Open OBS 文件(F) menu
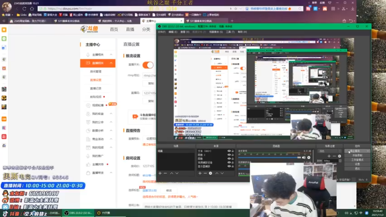Screen dimensions: 386x217 [x=162, y=32]
